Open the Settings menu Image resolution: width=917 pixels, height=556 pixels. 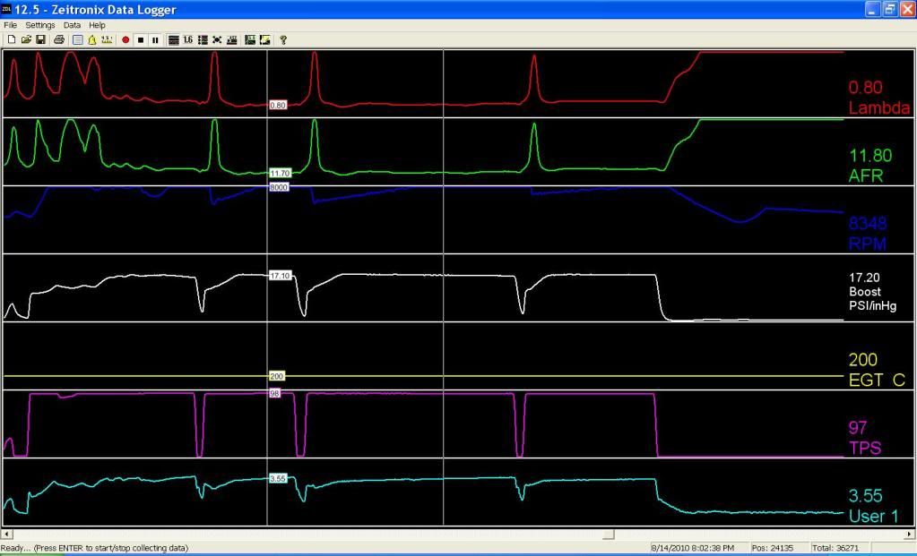[x=40, y=25]
